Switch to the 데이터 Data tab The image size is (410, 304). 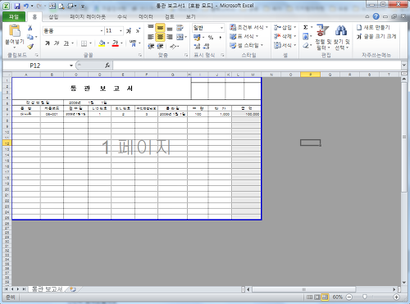(146, 16)
